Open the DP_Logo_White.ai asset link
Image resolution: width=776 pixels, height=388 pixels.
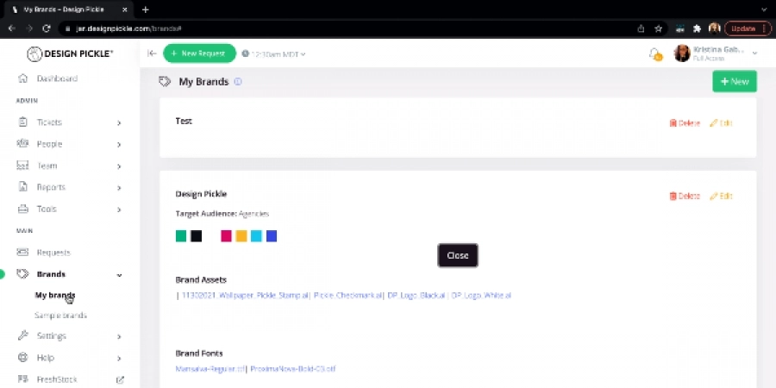(x=481, y=296)
